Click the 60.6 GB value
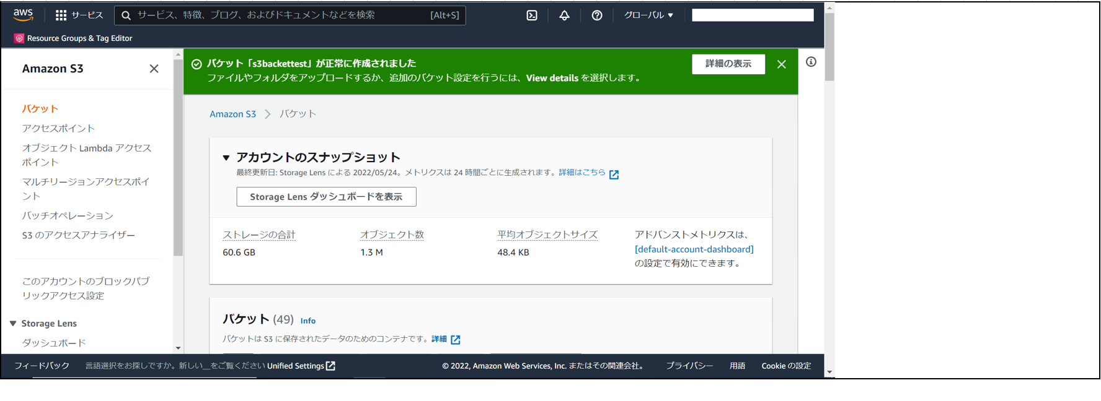 click(239, 252)
